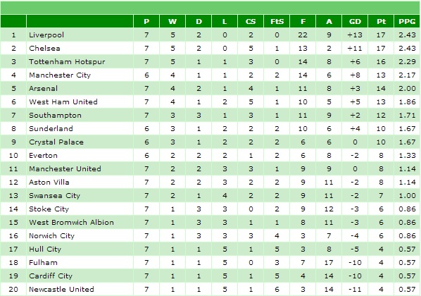Click Crystal Palace in the standings
The width and height of the screenshot is (421, 296).
[x=56, y=142]
